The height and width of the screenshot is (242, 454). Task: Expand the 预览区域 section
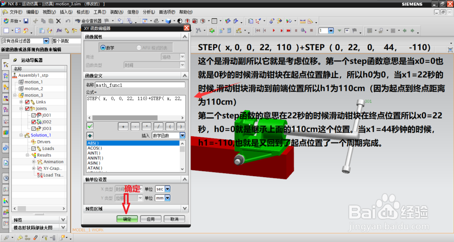pyautogui.click(x=185, y=208)
